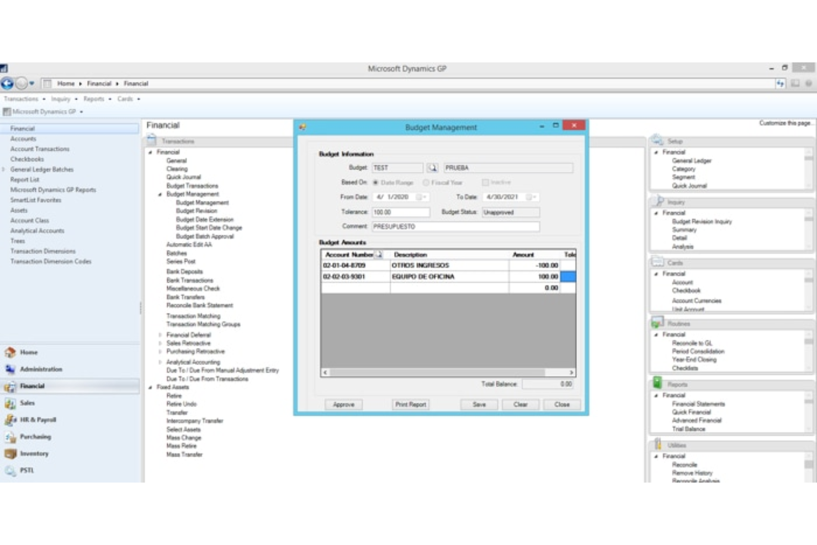Click the Setup section icon

(657, 140)
